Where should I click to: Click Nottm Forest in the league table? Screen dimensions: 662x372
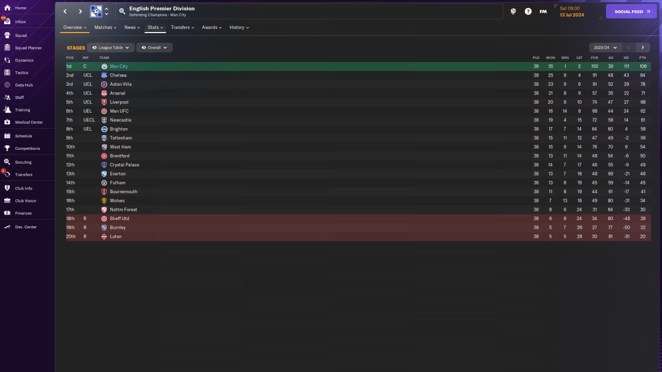point(123,210)
